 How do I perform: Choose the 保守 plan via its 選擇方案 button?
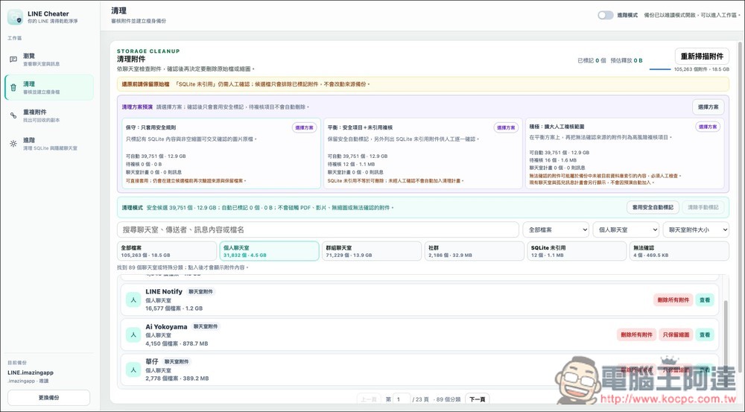click(304, 127)
